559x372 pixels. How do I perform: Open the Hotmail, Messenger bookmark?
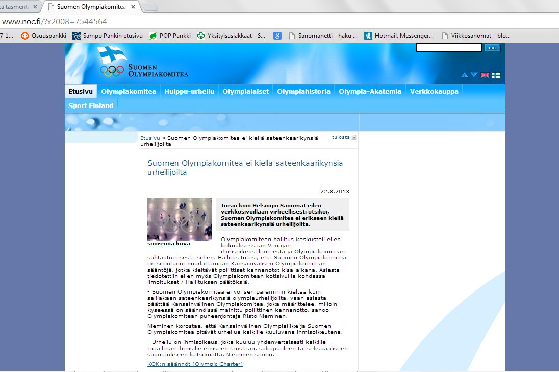[x=399, y=36]
